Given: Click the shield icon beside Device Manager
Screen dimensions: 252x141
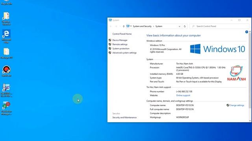Looking at the screenshot, I should [110, 40].
